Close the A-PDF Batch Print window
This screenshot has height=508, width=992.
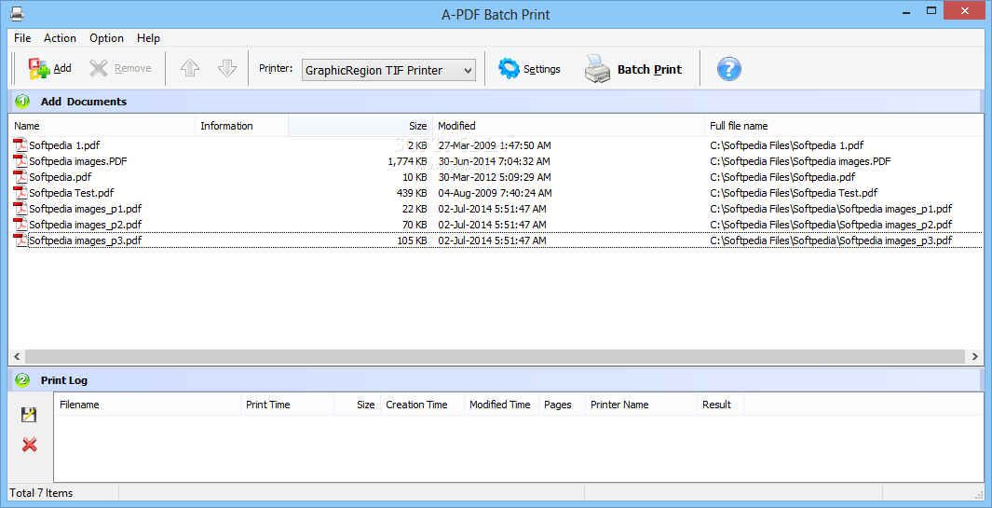tap(965, 10)
